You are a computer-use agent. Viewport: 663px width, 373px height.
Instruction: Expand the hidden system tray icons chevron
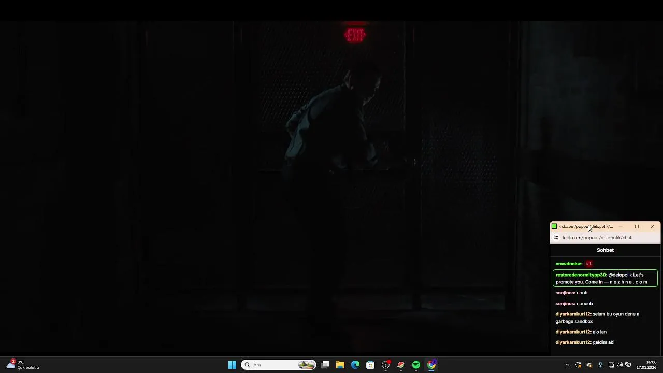(x=567, y=365)
